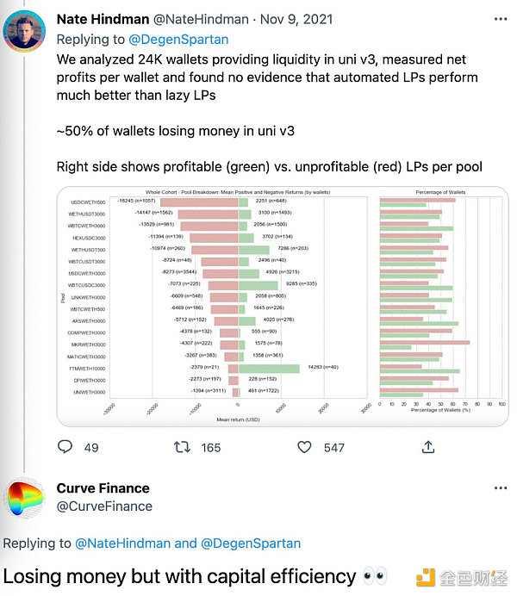Open Curve Finance display name
The height and width of the screenshot is (596, 517).
pos(103,488)
